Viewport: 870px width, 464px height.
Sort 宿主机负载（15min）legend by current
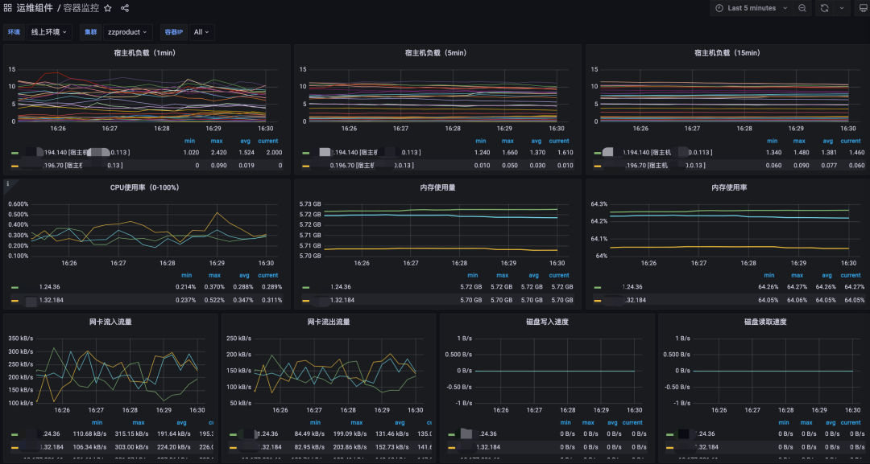click(851, 141)
